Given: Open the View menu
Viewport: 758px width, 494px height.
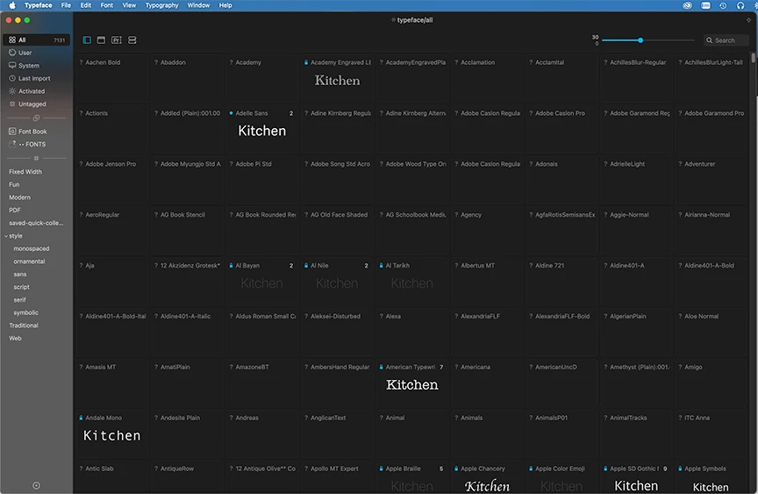Looking at the screenshot, I should 129,5.
